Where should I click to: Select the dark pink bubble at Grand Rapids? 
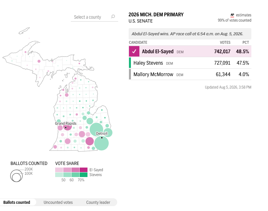coord(68,127)
